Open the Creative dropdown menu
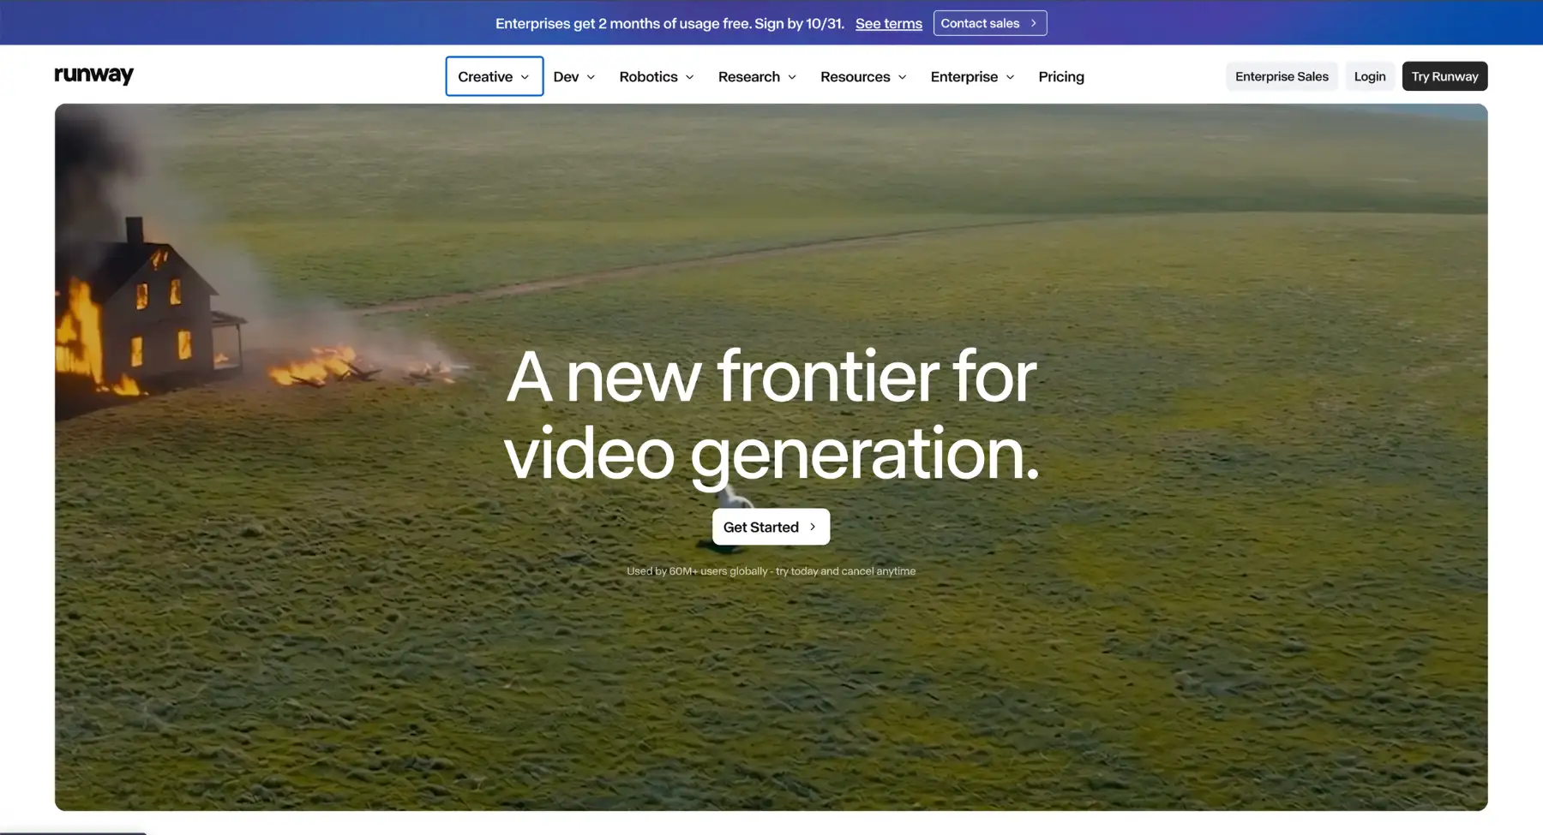The image size is (1543, 835). [494, 76]
